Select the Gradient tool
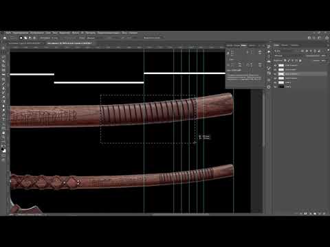The height and width of the screenshot is (247, 330). (x=3, y=102)
